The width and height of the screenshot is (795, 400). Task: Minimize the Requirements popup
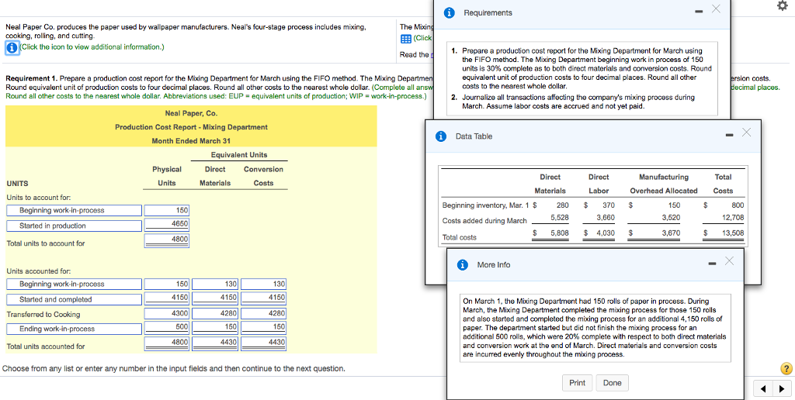point(699,12)
